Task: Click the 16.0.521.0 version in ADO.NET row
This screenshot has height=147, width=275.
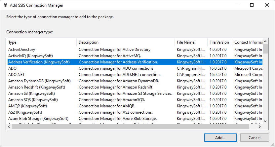Action: [x=218, y=75]
